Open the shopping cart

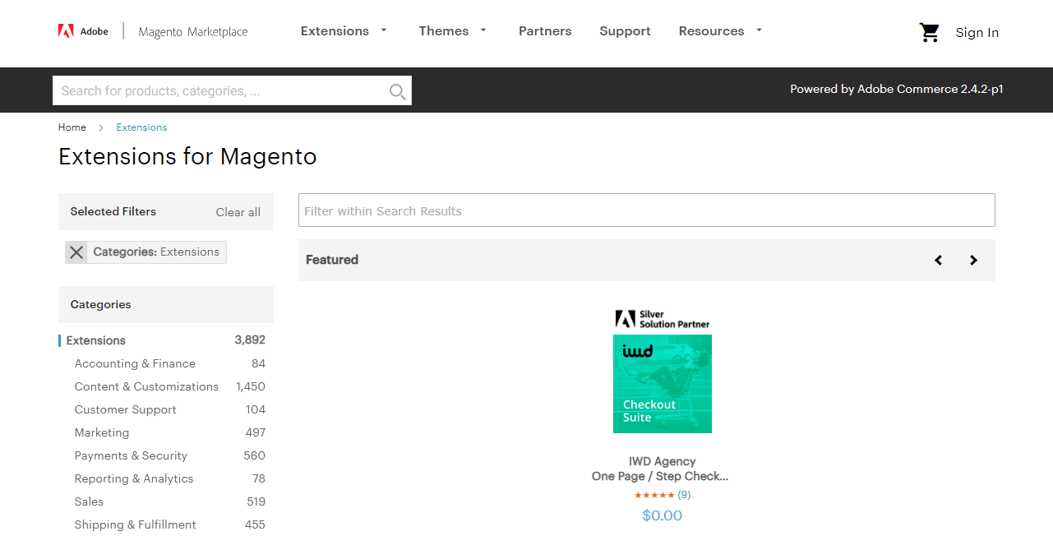click(930, 32)
